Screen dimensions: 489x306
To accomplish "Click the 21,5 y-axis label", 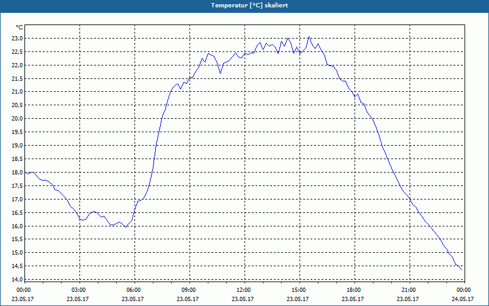I will click(x=18, y=79).
